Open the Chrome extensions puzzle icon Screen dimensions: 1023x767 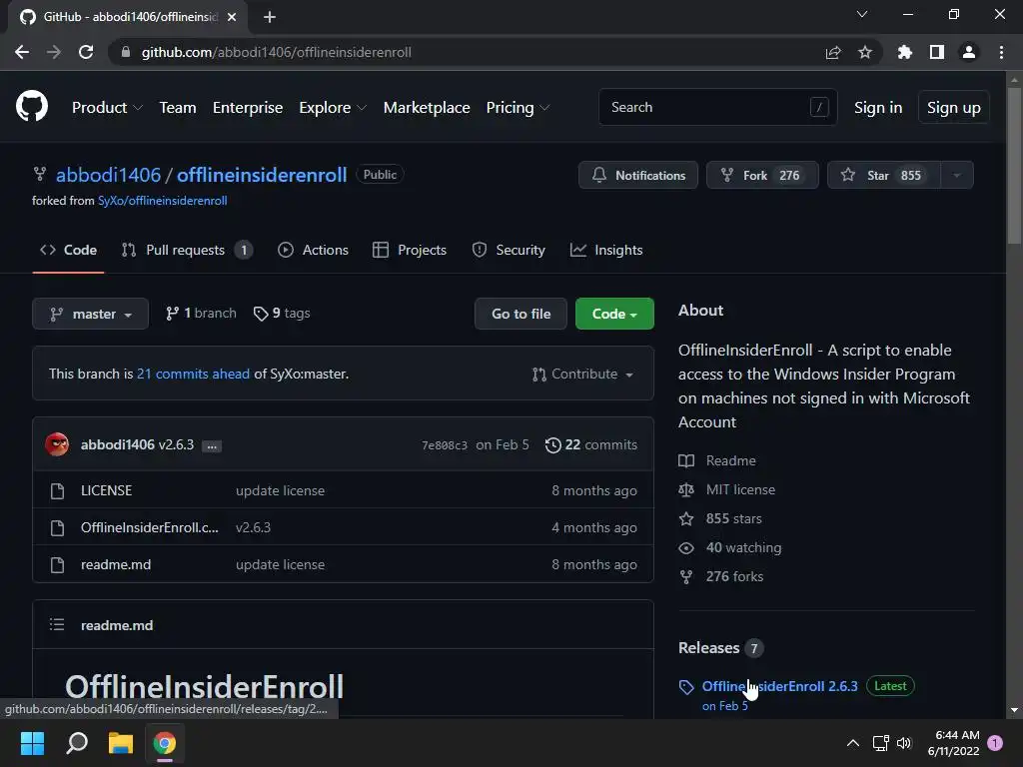click(x=905, y=52)
